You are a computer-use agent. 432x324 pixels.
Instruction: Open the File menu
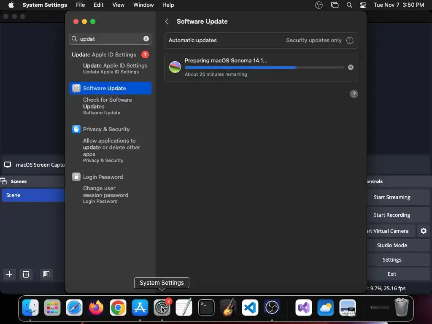(81, 5)
